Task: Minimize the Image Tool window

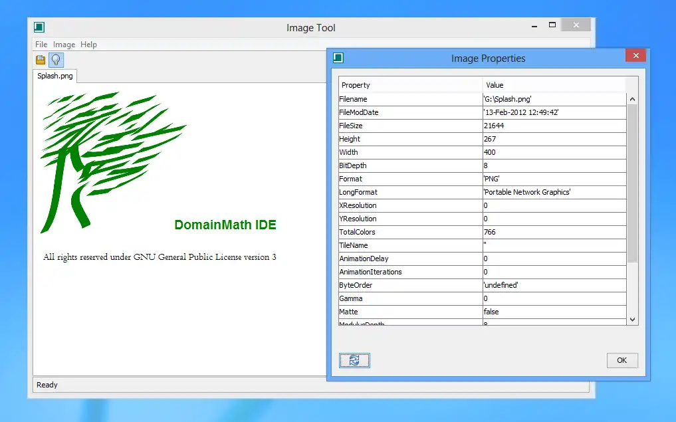Action: click(x=534, y=26)
